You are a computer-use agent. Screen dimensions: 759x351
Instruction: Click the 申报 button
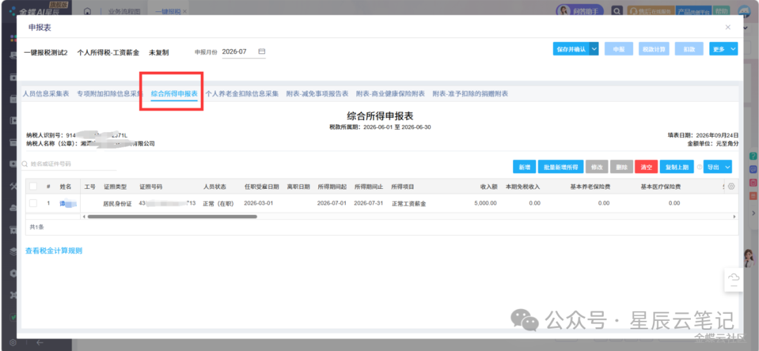tap(619, 49)
